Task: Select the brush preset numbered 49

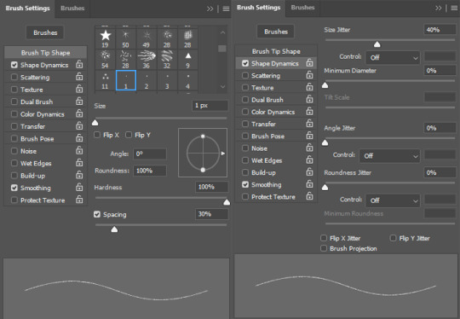Action: point(147,39)
